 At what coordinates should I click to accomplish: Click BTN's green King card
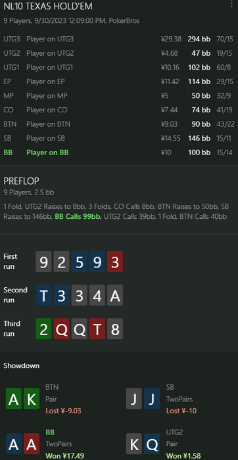[x=32, y=398]
